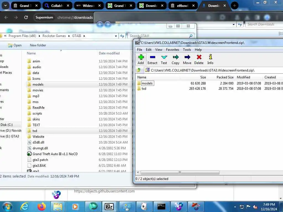This screenshot has height=212, width=283.
Task: Click drive (E:) GTA3 in navigation pane
Action: (x=9, y=136)
